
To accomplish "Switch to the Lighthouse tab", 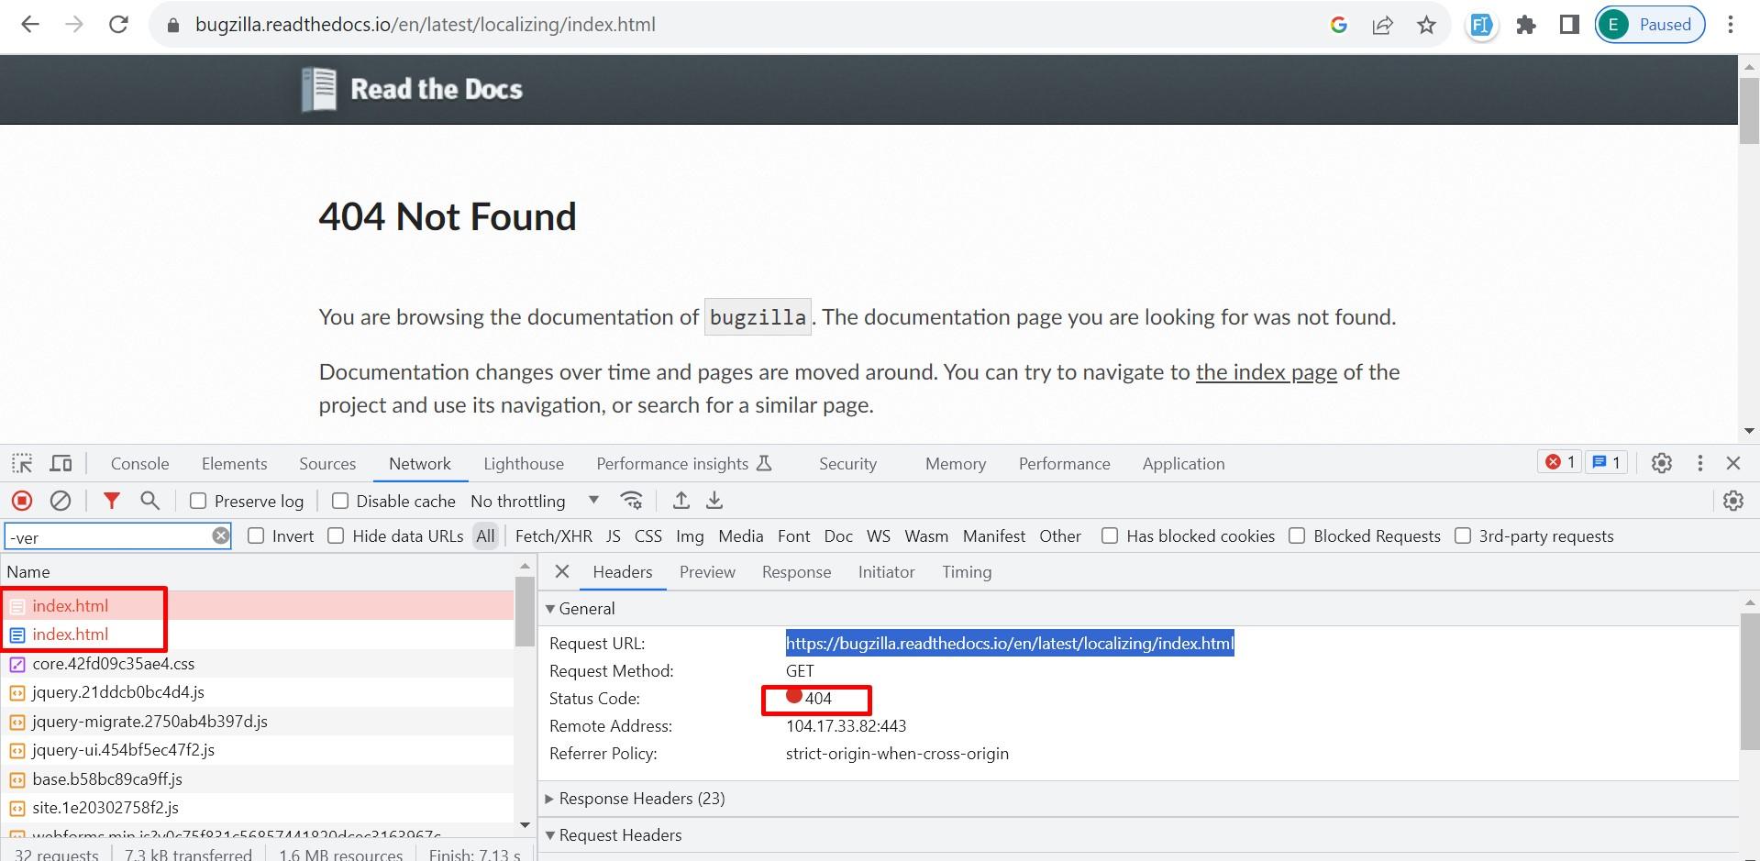I will pyautogui.click(x=524, y=464).
